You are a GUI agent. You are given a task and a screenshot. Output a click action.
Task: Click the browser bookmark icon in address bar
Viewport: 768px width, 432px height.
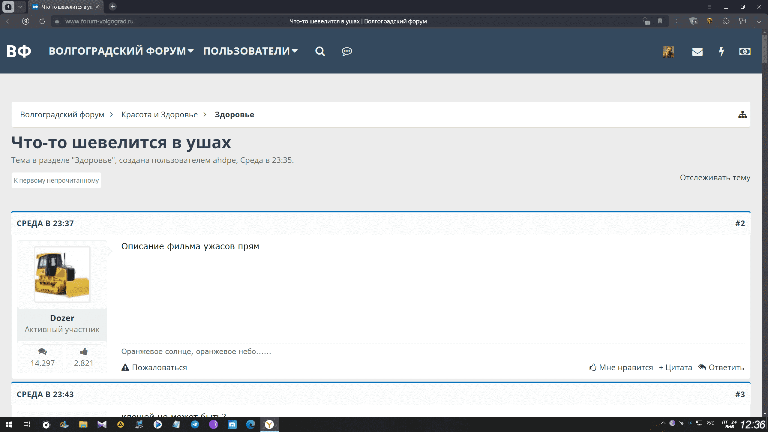(660, 21)
